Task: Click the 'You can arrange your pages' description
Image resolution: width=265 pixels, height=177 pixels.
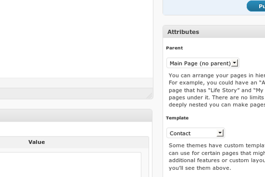Action: coord(217,90)
